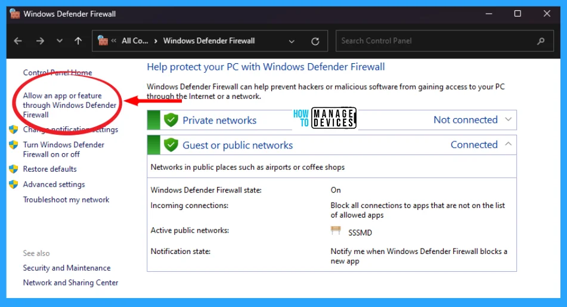Image resolution: width=567 pixels, height=307 pixels.
Task: Click the Notification state label
Action: tap(181, 252)
